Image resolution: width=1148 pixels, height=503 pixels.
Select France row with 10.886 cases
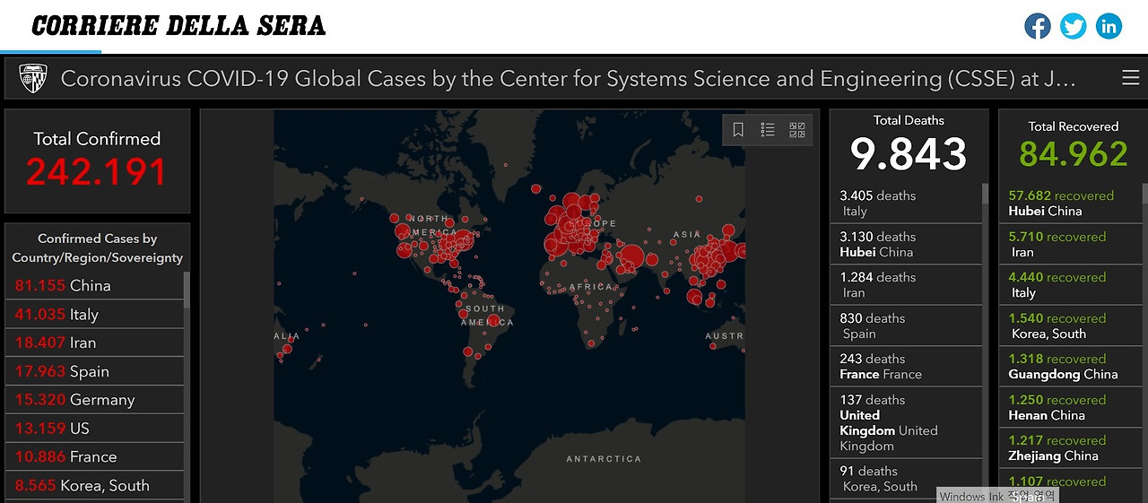click(94, 457)
